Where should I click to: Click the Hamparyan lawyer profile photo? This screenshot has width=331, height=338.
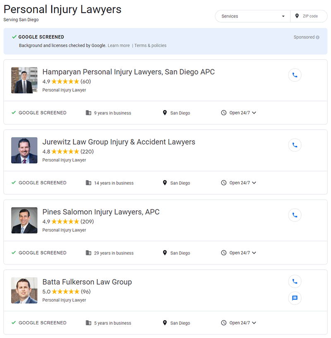tap(24, 80)
